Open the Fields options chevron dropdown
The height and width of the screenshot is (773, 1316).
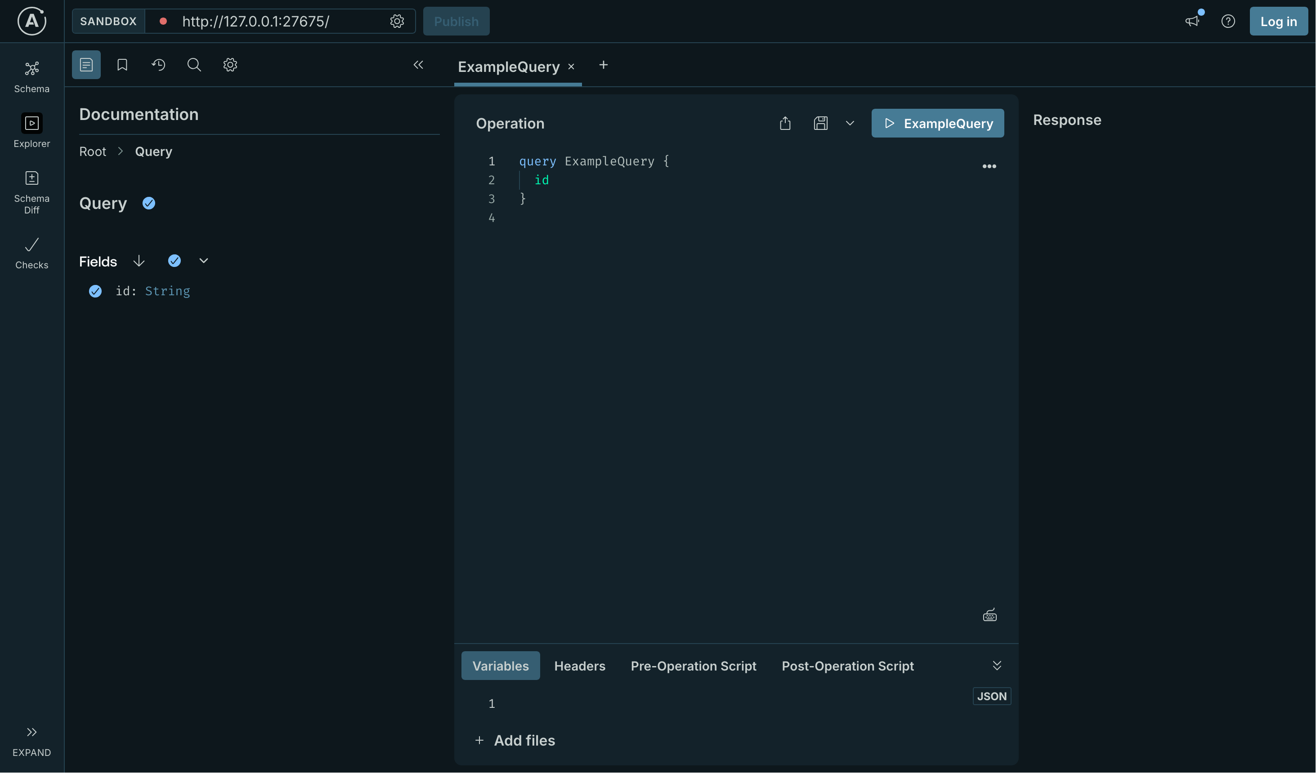[204, 261]
